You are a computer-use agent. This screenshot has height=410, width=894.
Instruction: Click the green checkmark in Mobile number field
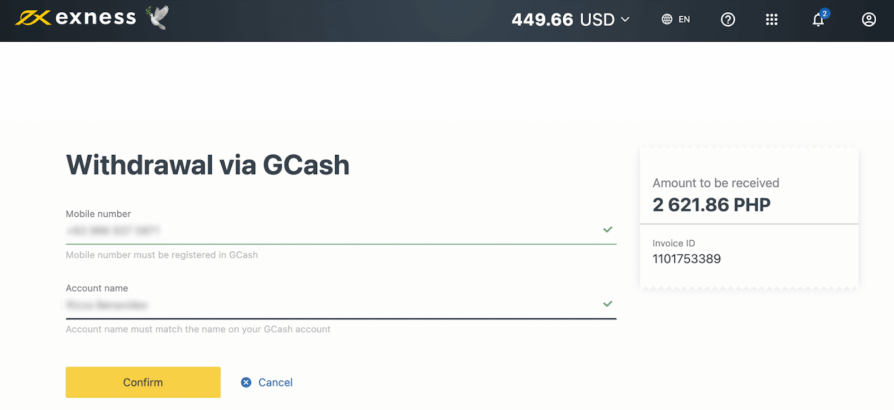[x=607, y=230]
